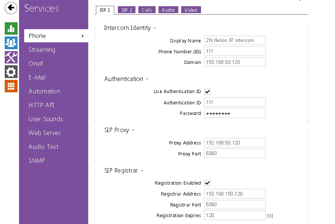
Task: Click the back arrow icon
Action: tap(11, 8)
